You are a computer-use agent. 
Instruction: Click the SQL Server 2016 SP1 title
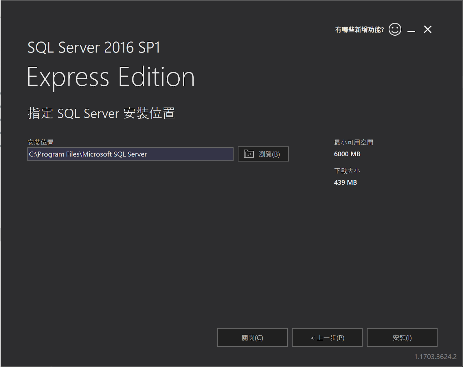(x=94, y=47)
